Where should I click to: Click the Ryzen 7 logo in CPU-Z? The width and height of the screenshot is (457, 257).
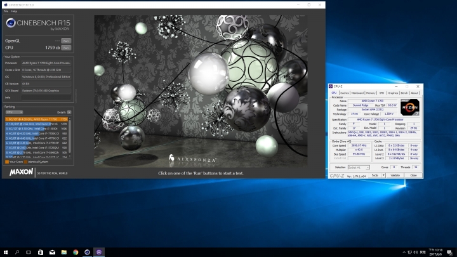pos(410,107)
